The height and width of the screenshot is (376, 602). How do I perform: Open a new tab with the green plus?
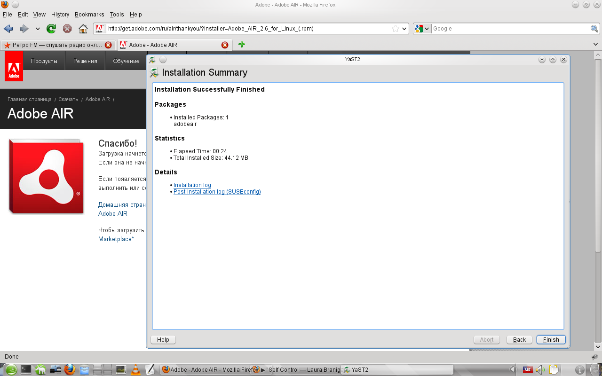(241, 45)
